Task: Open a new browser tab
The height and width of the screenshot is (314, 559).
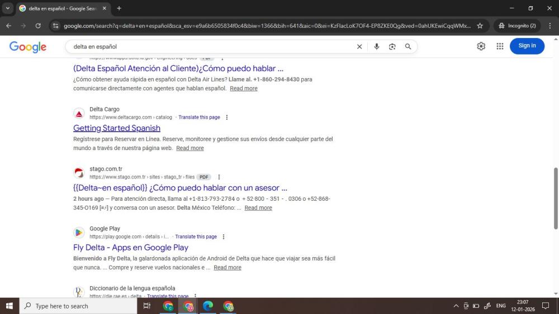Action: point(119,8)
